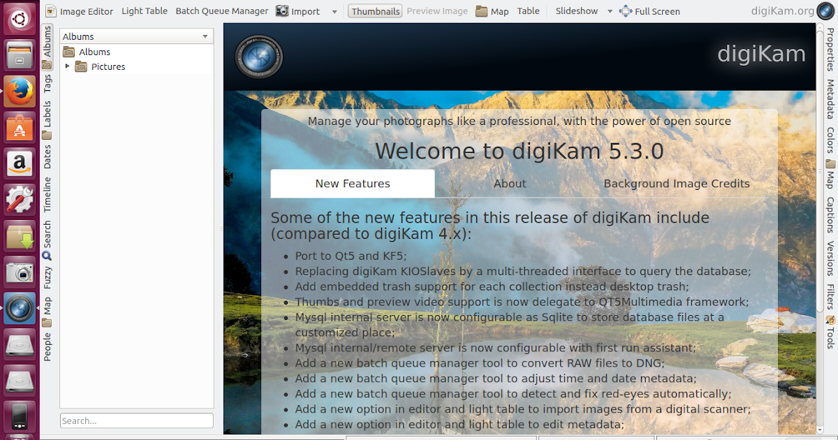Open the Map right sidebar tab
This screenshot has height=440, width=838.
pyautogui.click(x=830, y=175)
